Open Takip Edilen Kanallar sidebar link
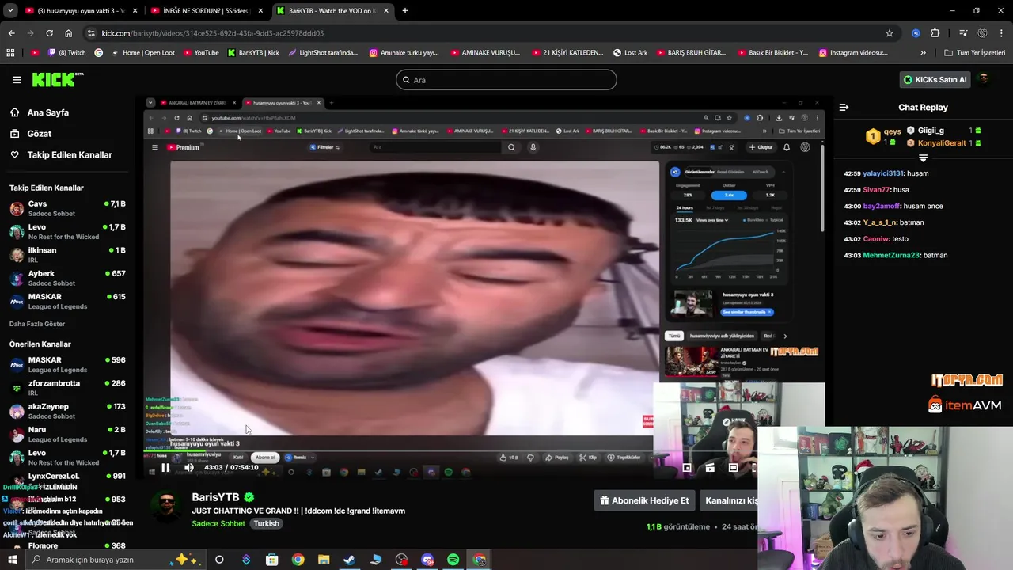 tap(70, 155)
